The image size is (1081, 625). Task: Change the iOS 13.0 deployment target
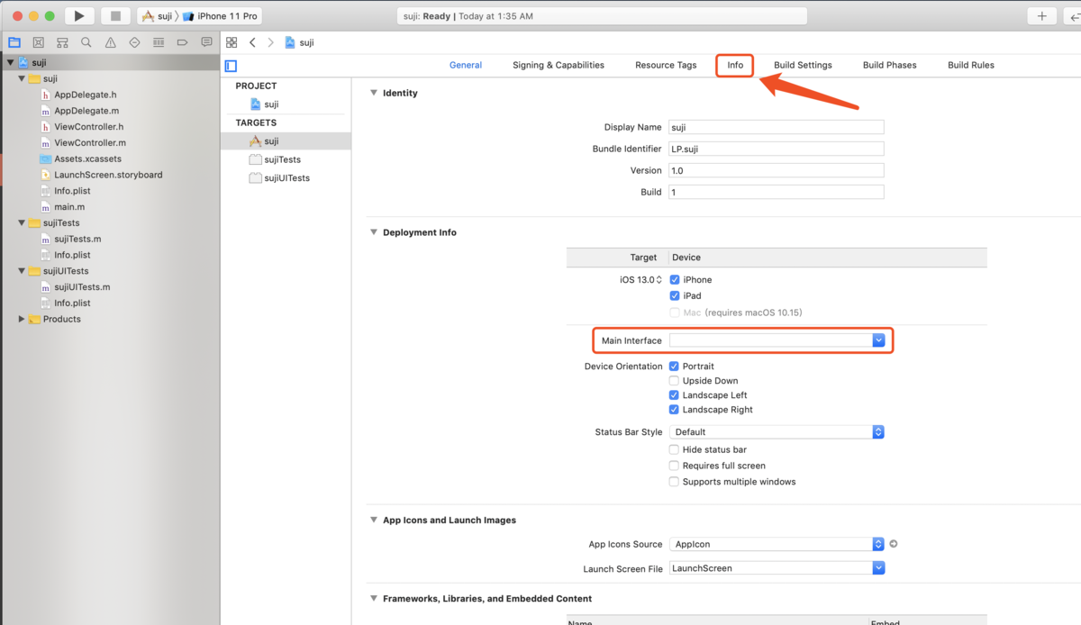[x=640, y=280]
